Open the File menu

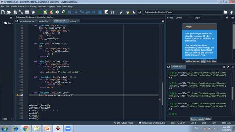pos(3,6)
